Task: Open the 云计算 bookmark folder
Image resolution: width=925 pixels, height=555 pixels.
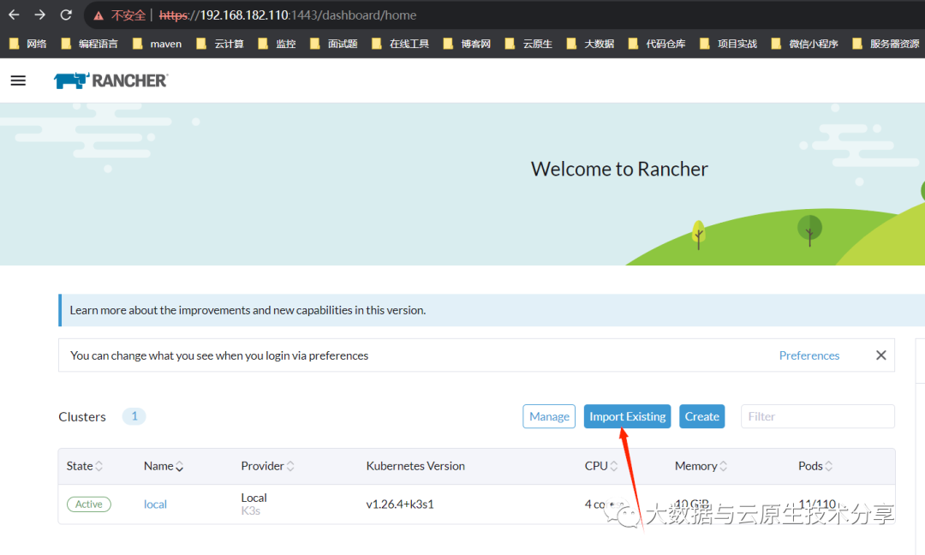Action: click(220, 44)
